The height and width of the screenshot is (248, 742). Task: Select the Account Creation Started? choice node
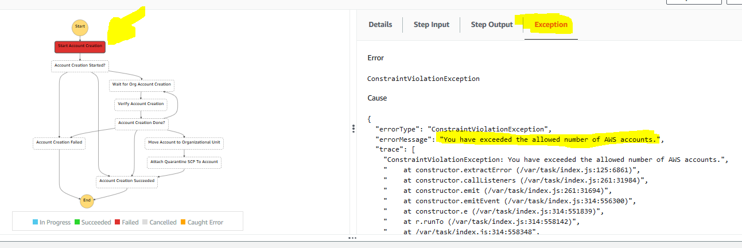tap(80, 65)
